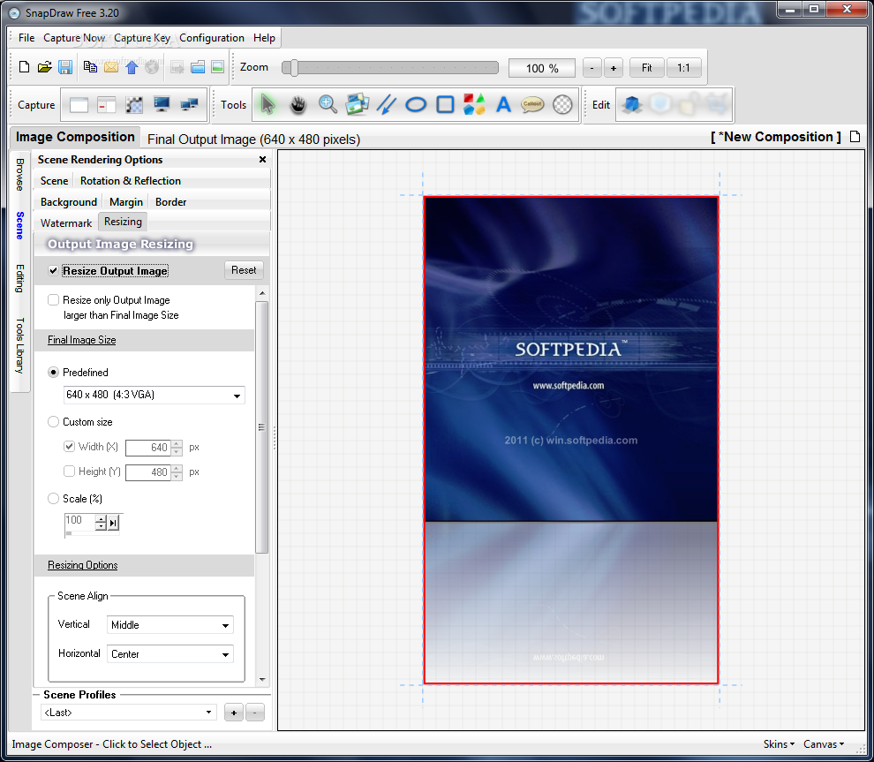Open the Canvas dropdown in status bar
The height and width of the screenshot is (762, 874).
click(x=824, y=744)
